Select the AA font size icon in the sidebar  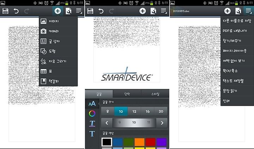pyautogui.click(x=92, y=104)
